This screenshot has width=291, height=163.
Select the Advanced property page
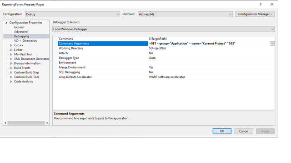(21, 32)
